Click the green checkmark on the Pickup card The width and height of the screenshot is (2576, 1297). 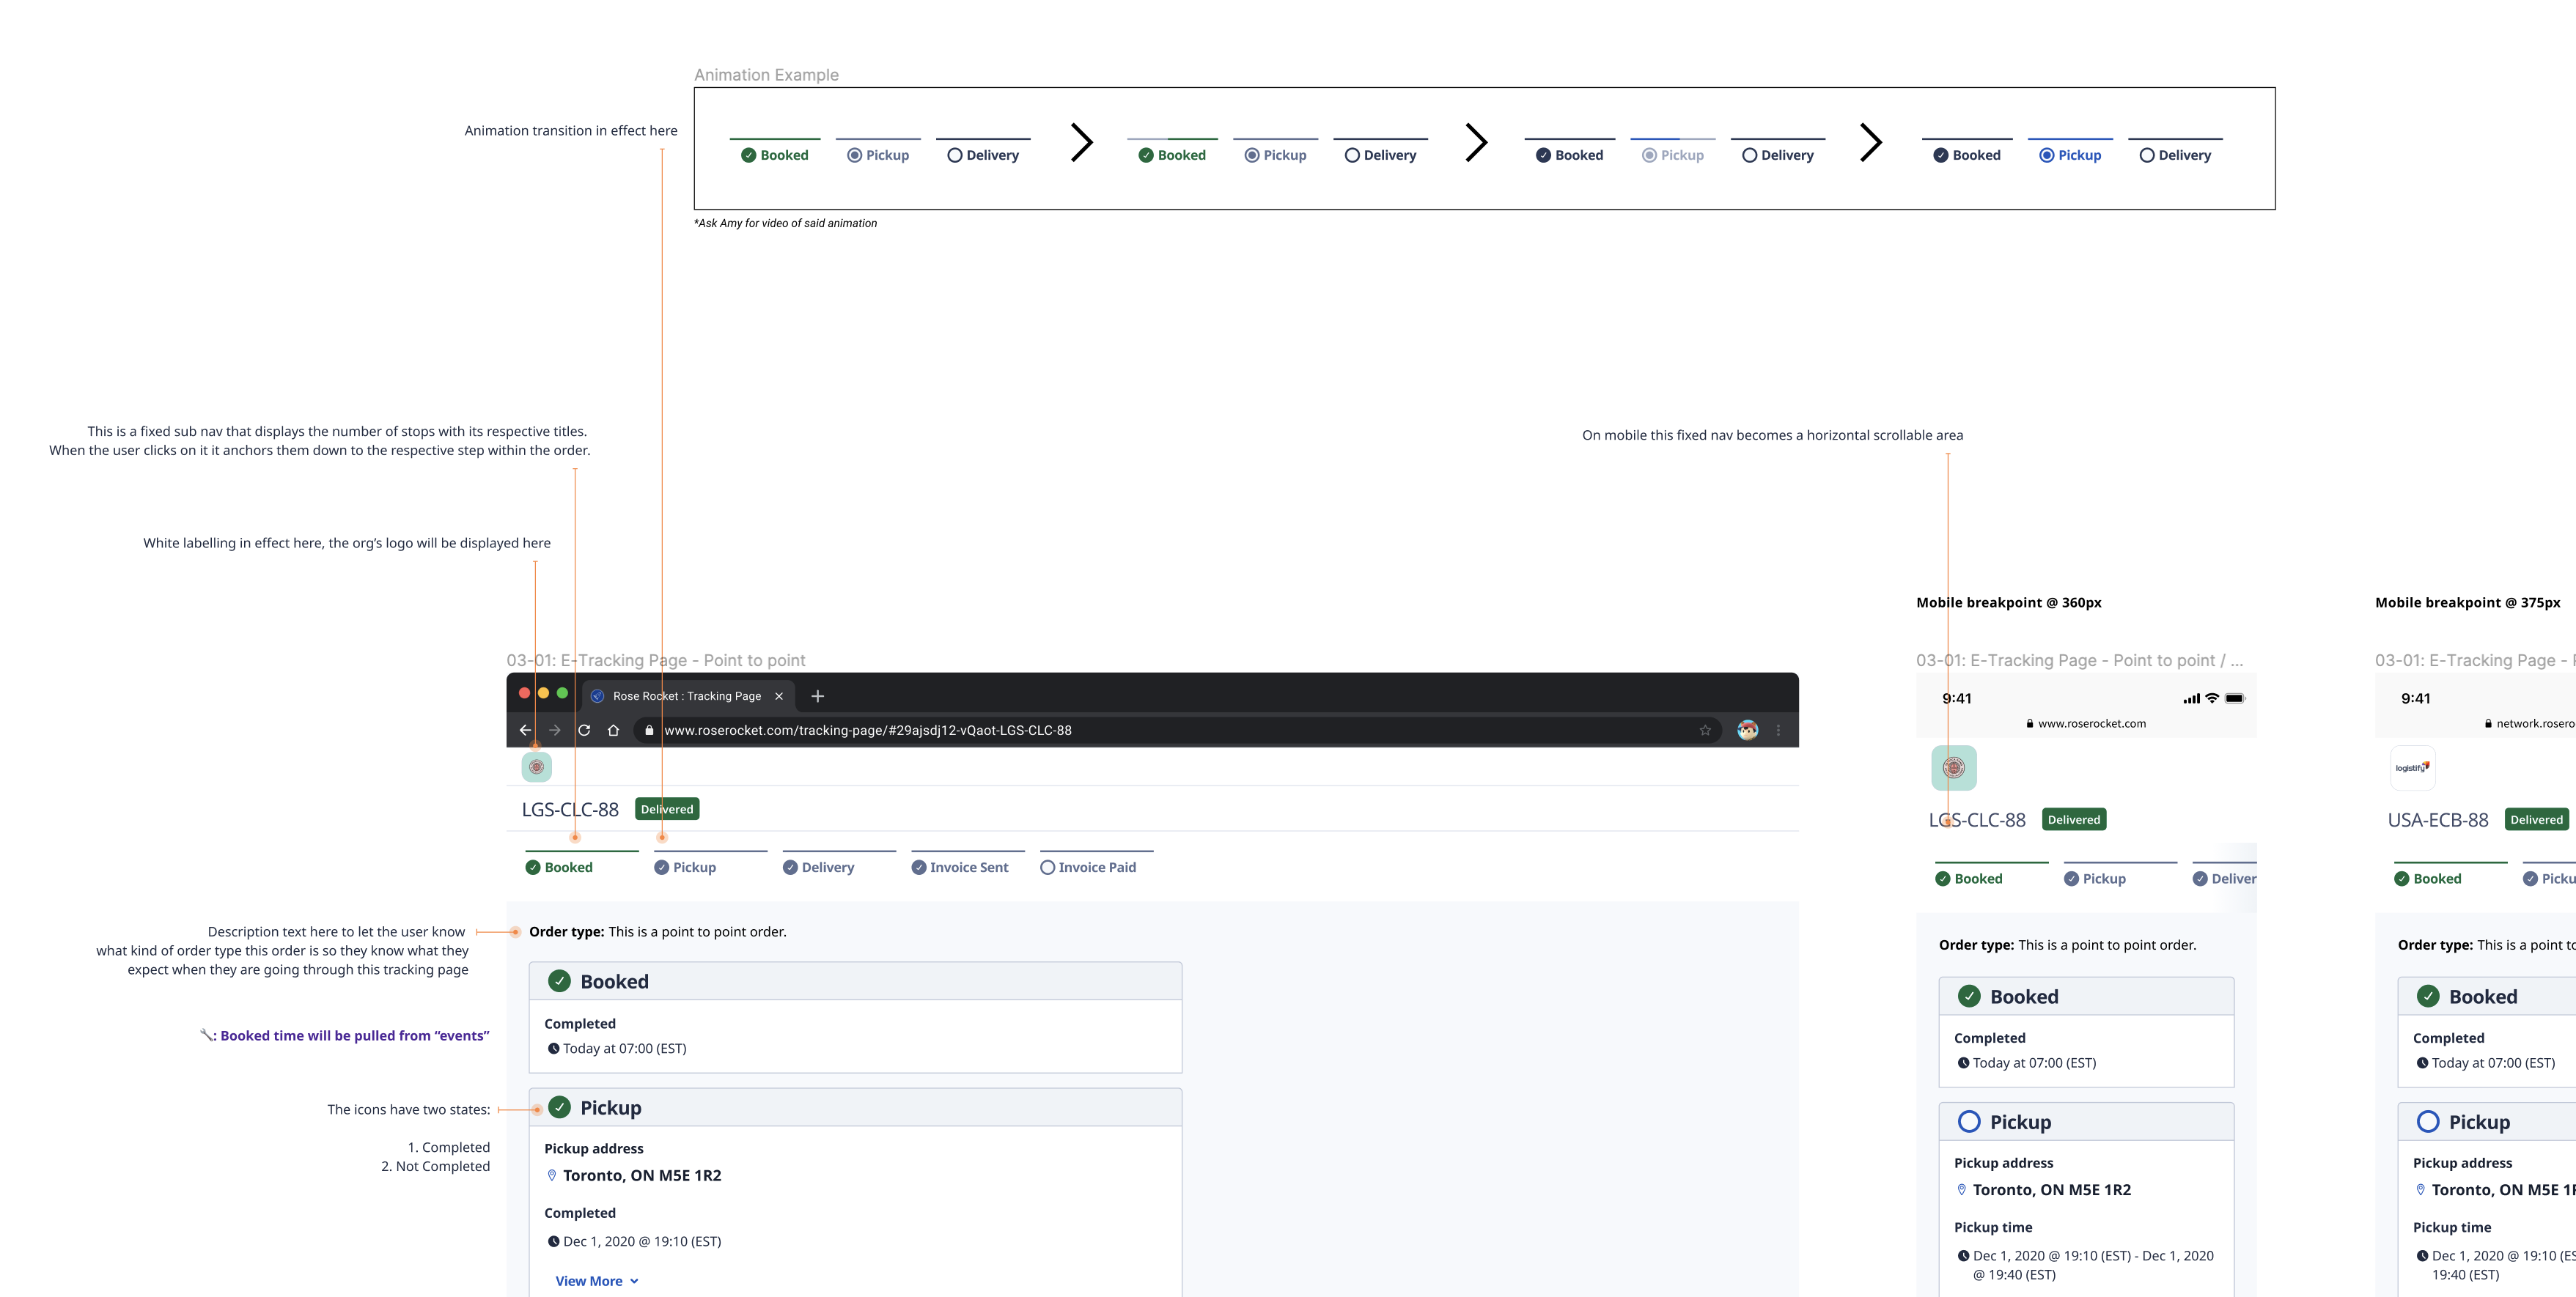559,1107
